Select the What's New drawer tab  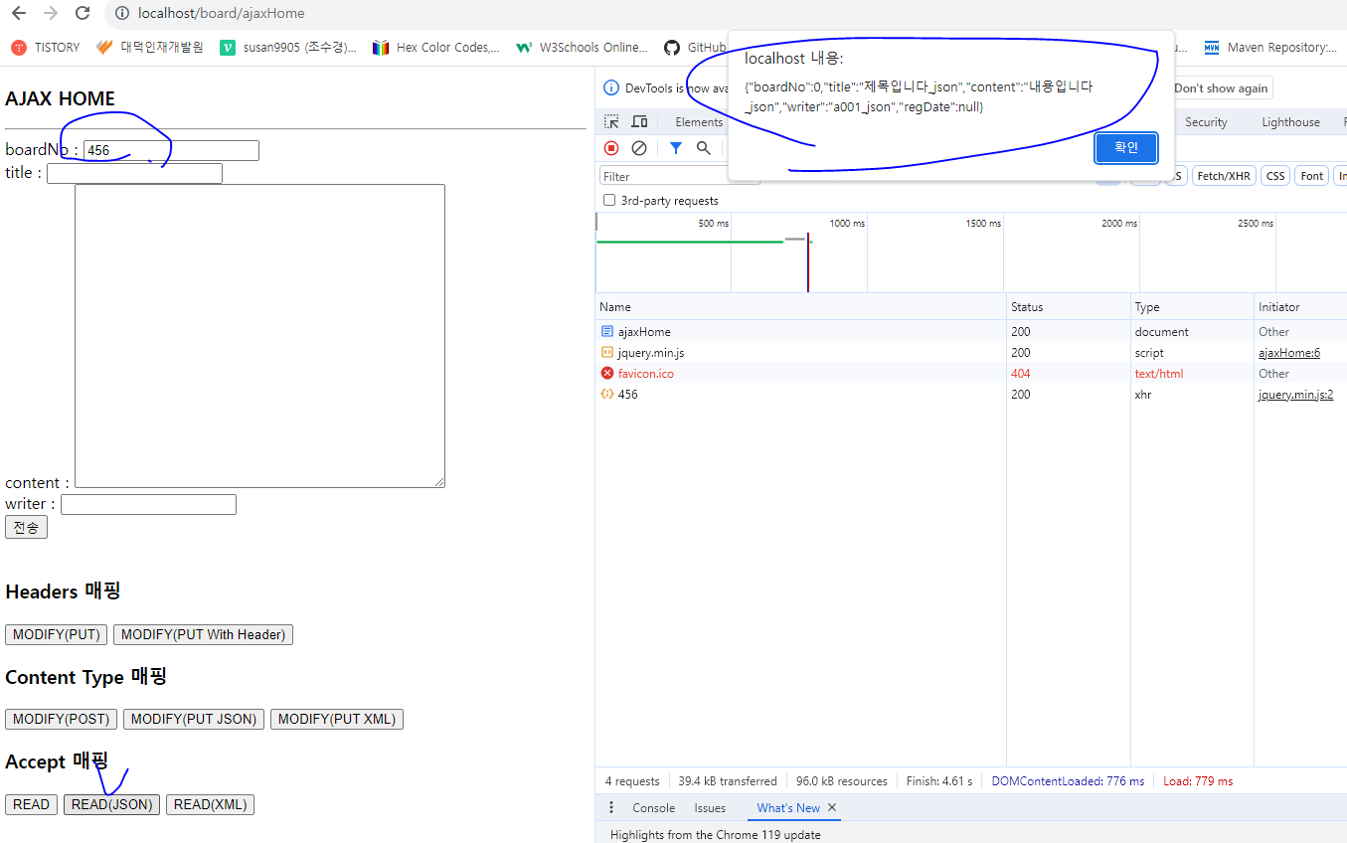pyautogui.click(x=788, y=808)
